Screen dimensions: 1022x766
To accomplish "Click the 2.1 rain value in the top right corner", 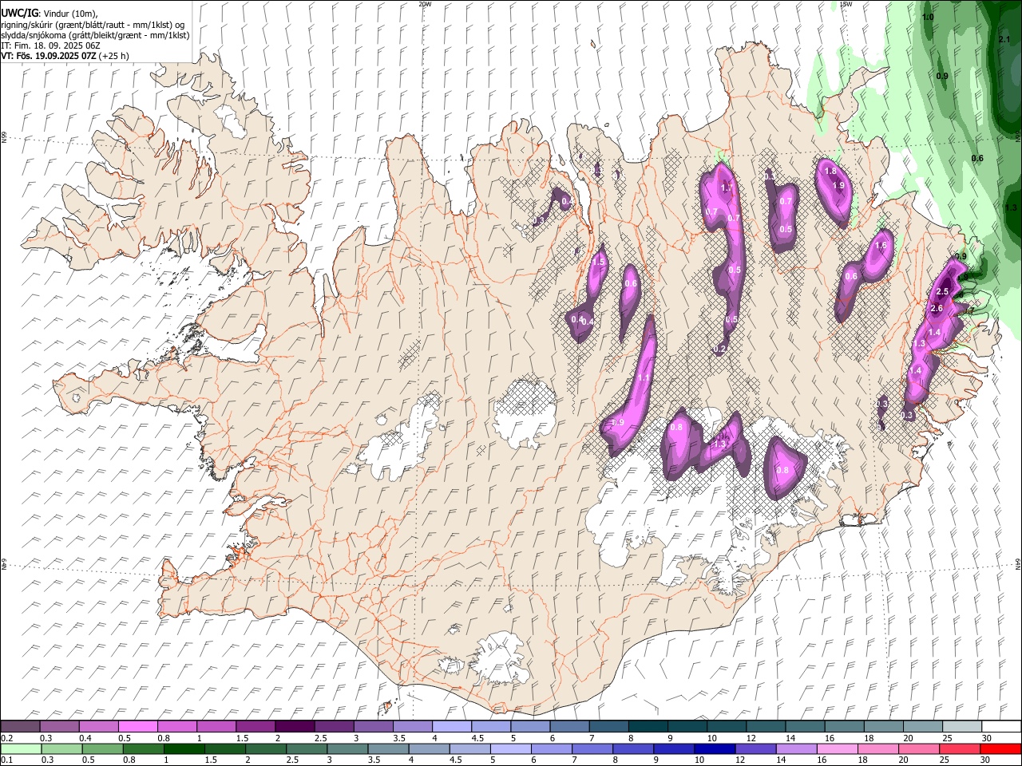I will pyautogui.click(x=1005, y=40).
